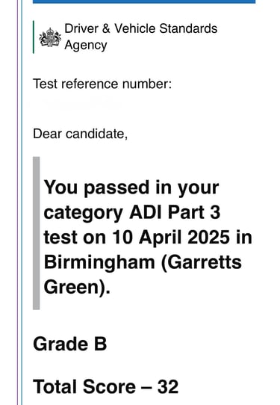This screenshot has width=280, height=405.
Task: Click the 10 April 2025 date
Action: coord(171,237)
